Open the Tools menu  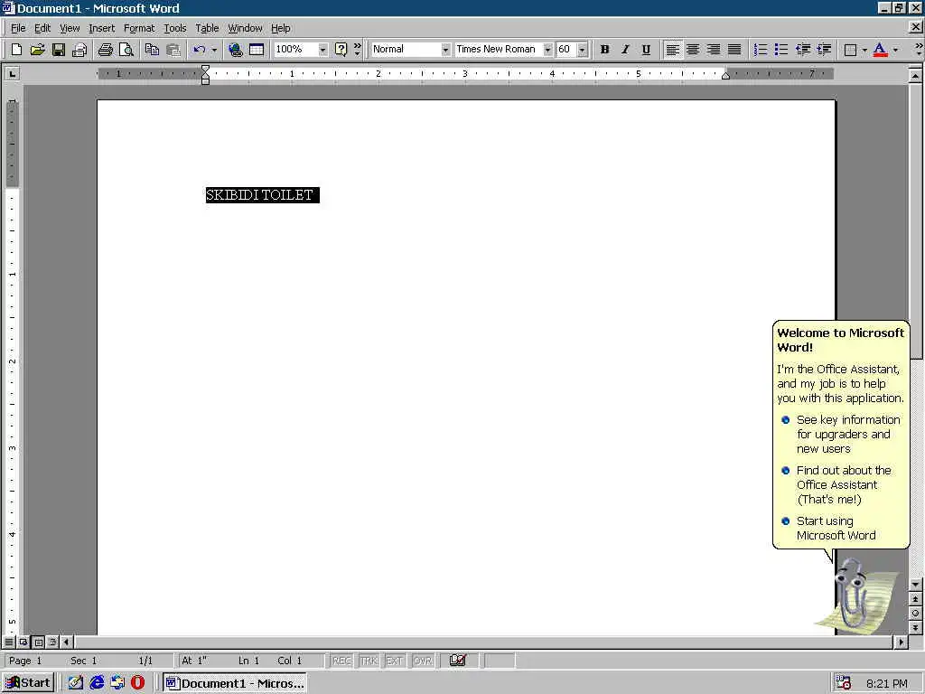pyautogui.click(x=174, y=28)
